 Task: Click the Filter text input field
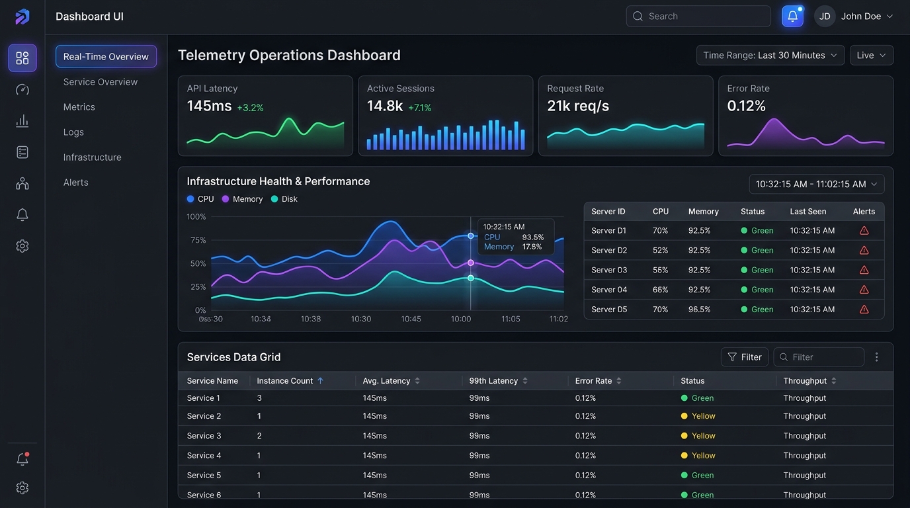click(819, 357)
